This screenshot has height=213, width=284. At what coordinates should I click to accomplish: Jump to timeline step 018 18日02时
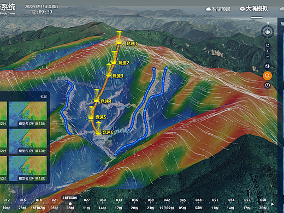pos(38,204)
